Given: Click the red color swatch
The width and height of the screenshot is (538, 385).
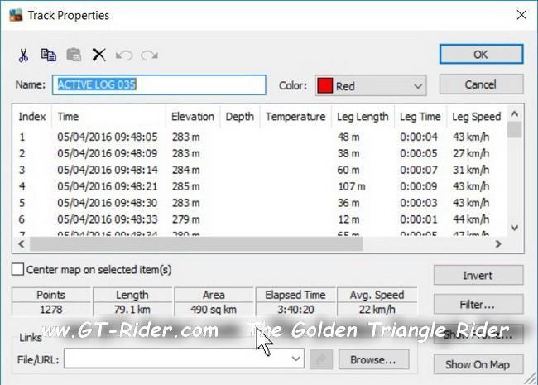Looking at the screenshot, I should point(324,86).
